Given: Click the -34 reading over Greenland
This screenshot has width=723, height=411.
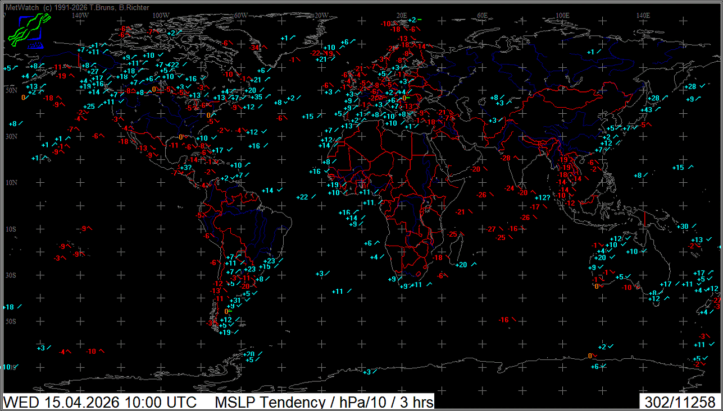Looking at the screenshot, I should pos(256,48).
